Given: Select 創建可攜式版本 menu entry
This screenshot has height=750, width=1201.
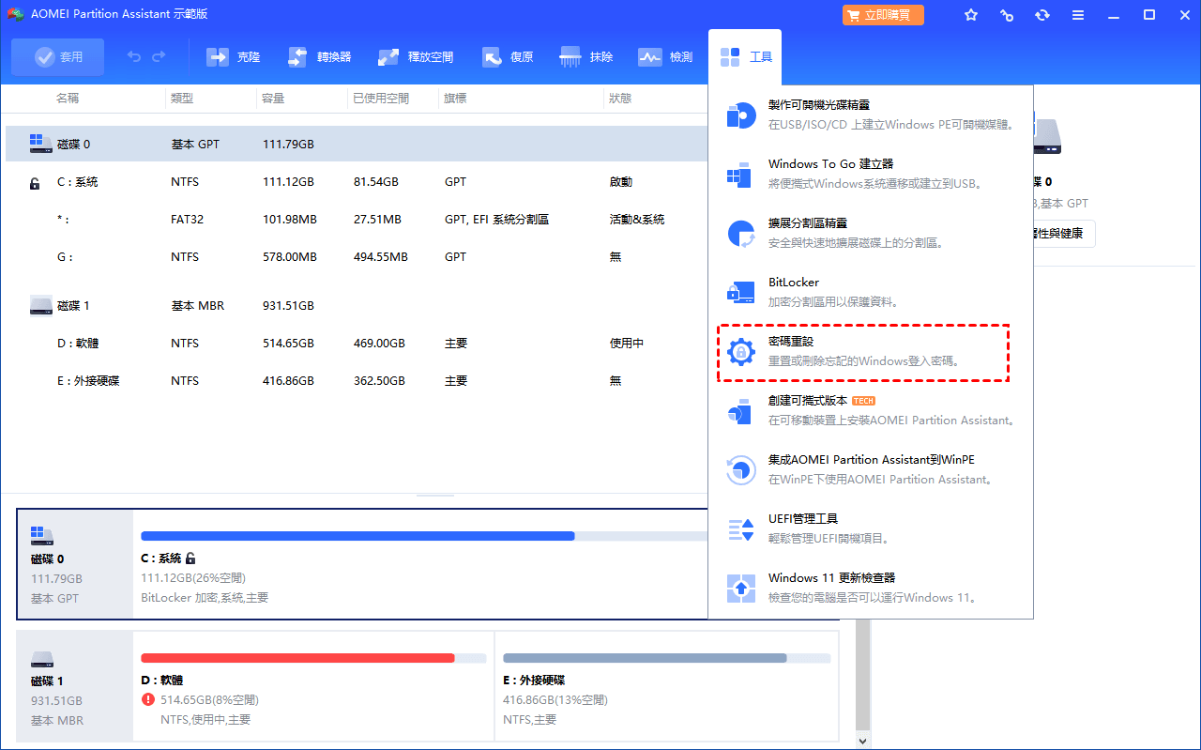Looking at the screenshot, I should click(x=871, y=410).
